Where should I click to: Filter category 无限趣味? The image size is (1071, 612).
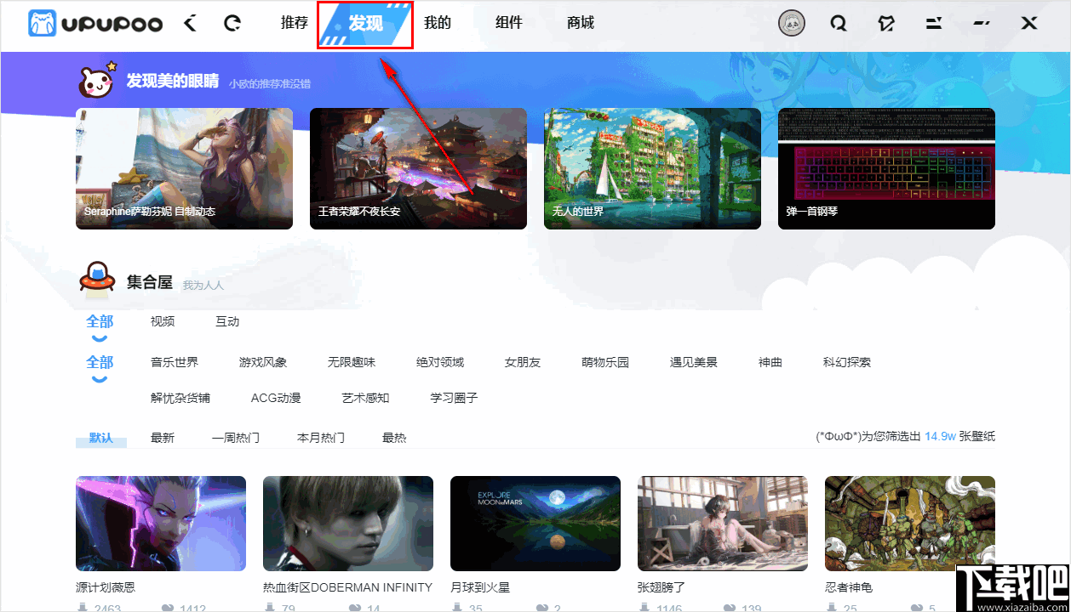[x=352, y=362]
